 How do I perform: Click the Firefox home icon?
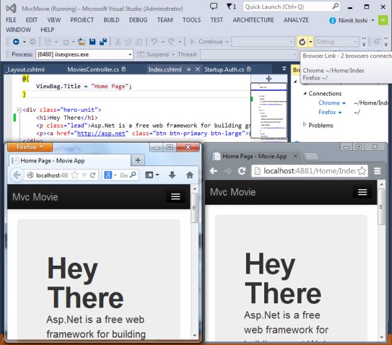(x=190, y=175)
